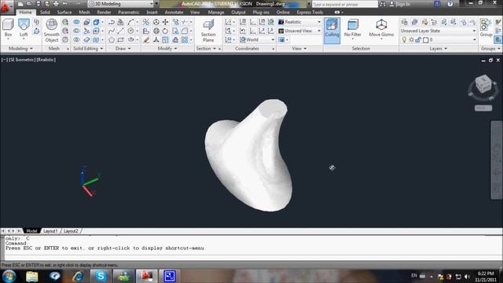The width and height of the screenshot is (503, 283).
Task: Click the keyword search input field
Action: click(345, 4)
